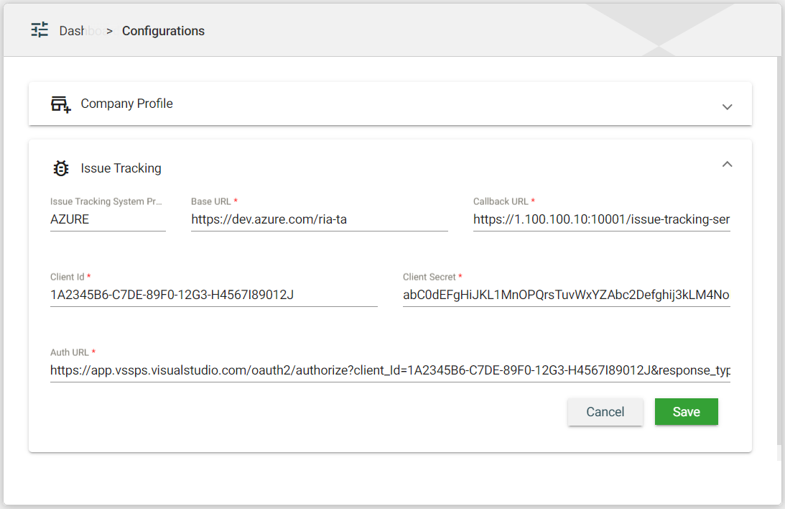Click the Company Profile panel title
Viewport: 785px width, 509px height.
(x=126, y=104)
